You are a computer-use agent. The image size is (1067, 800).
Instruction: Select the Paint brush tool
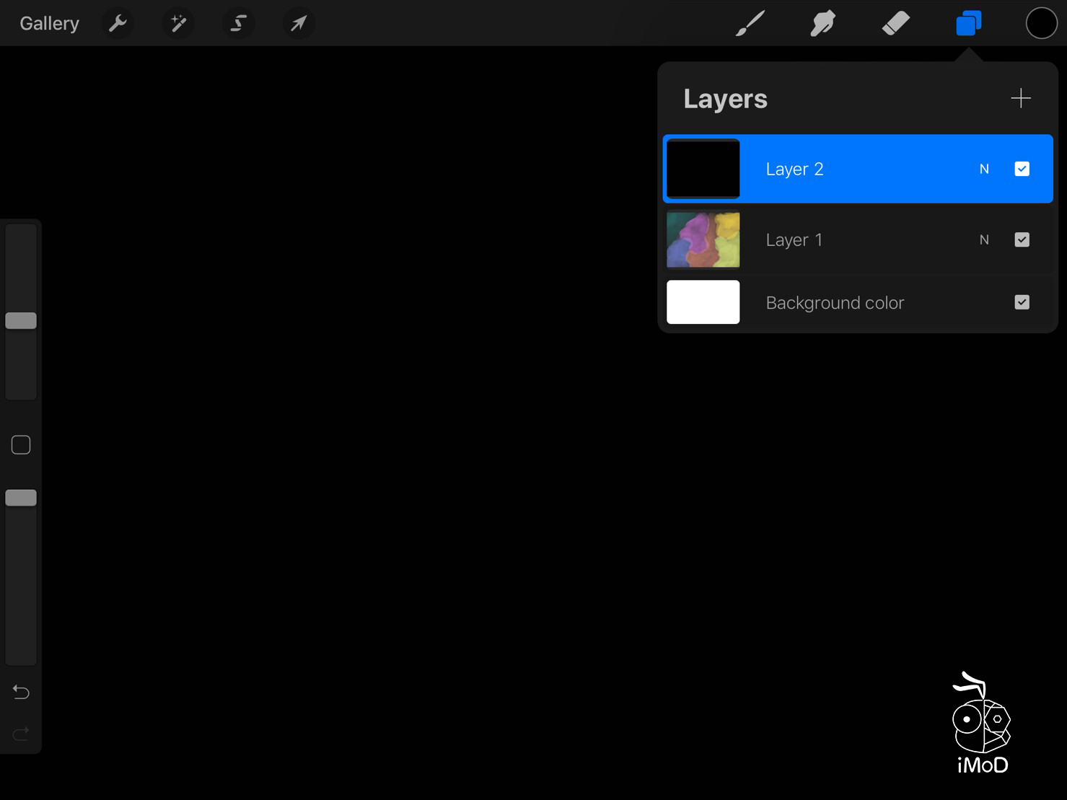750,24
